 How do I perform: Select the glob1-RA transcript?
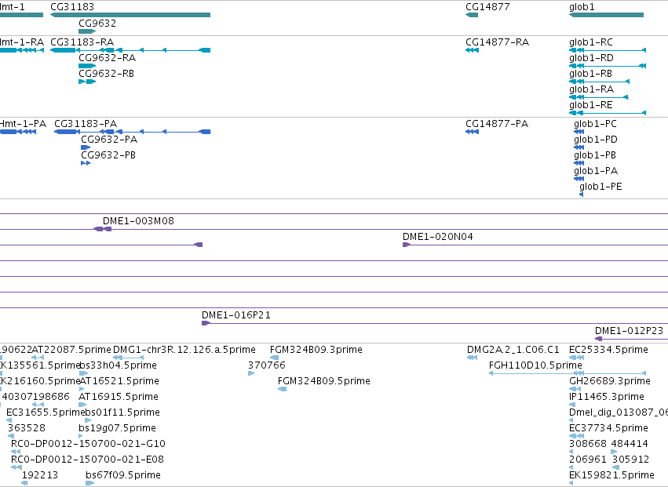coord(599,97)
